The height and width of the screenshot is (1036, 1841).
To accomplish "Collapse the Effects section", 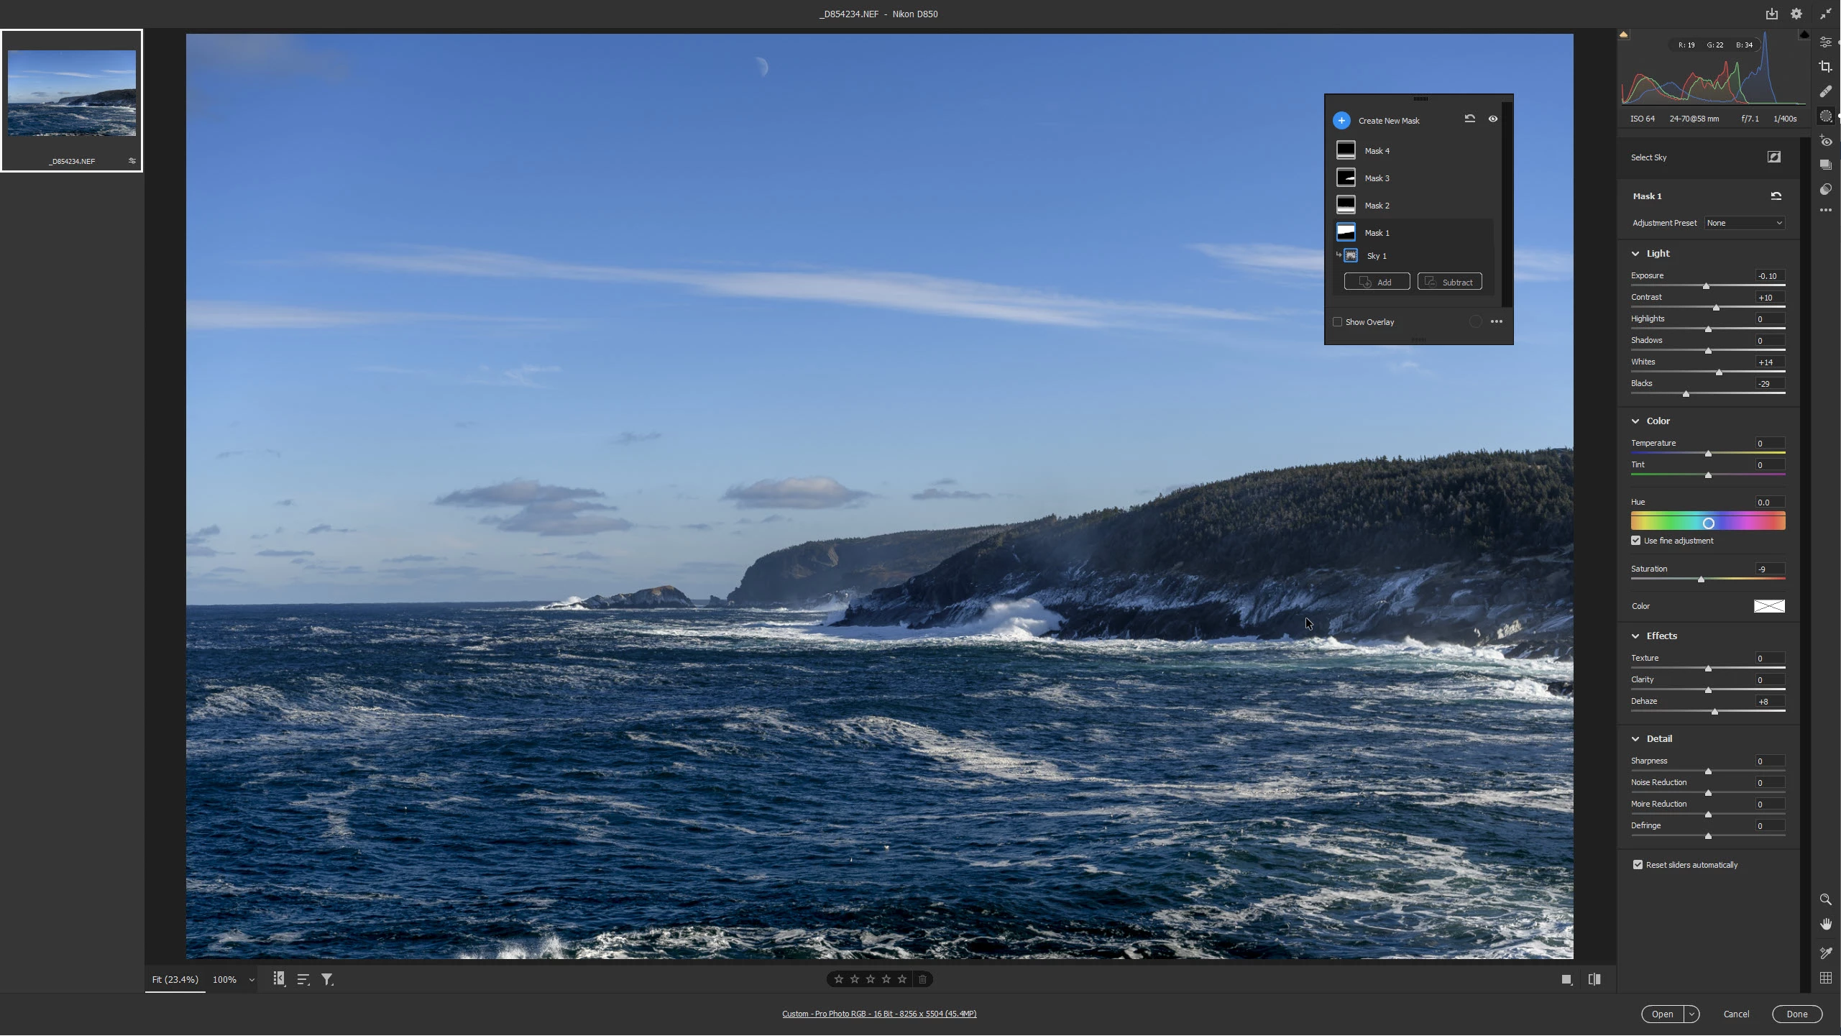I will [1635, 636].
